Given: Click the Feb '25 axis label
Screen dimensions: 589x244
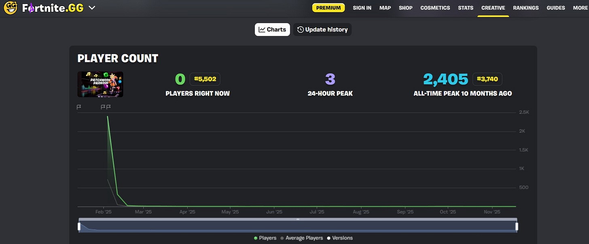Looking at the screenshot, I should (x=104, y=212).
